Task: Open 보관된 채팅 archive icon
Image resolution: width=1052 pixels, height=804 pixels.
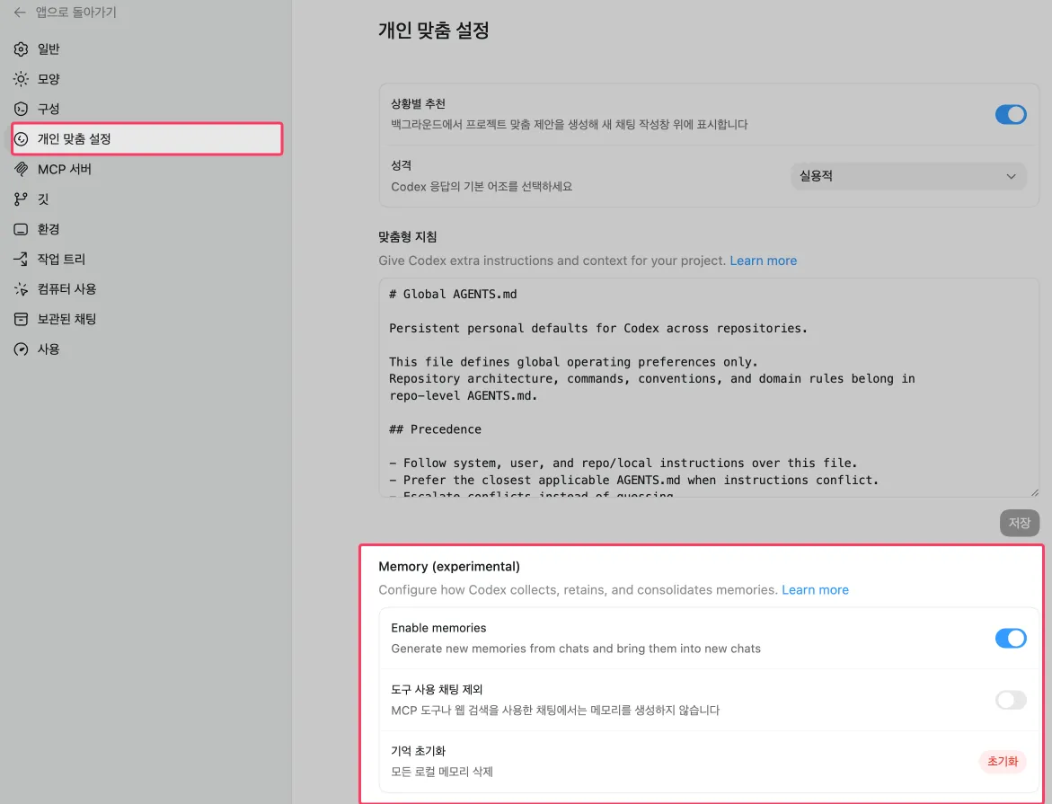Action: [x=22, y=319]
